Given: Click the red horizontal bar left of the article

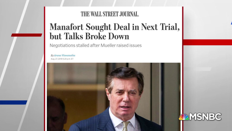Looking at the screenshot, I should 27,35.
